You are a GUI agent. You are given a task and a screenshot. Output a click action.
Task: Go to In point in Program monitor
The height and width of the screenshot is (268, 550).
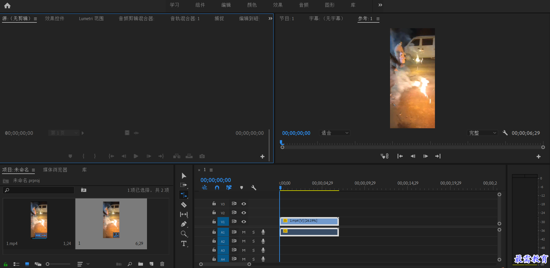coord(400,156)
